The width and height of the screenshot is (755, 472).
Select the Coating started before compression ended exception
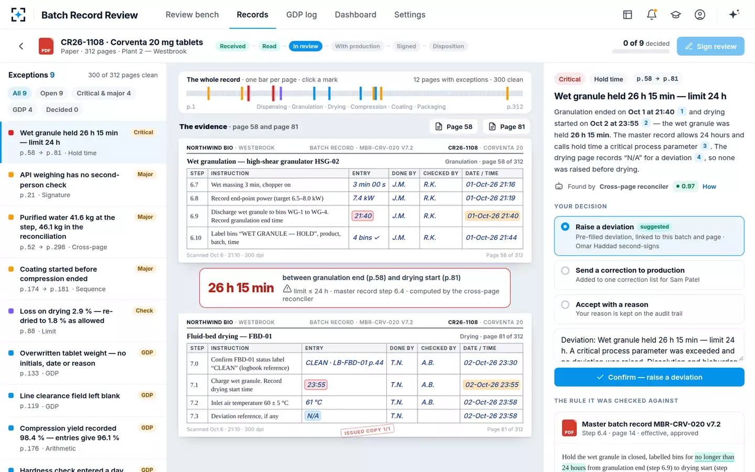pos(83,278)
